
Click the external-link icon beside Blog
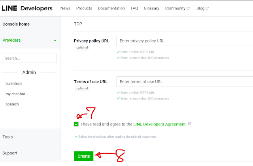point(207,8)
